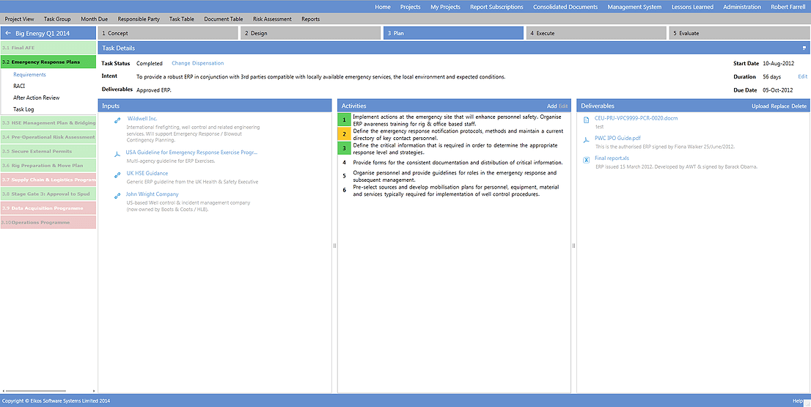Click the Change Dispensation link
Viewport: 811px width, 407px height.
197,64
